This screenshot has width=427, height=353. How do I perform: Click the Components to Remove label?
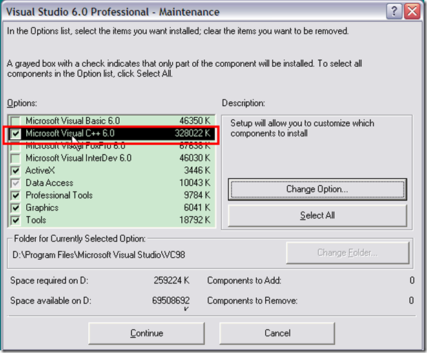pos(253,301)
